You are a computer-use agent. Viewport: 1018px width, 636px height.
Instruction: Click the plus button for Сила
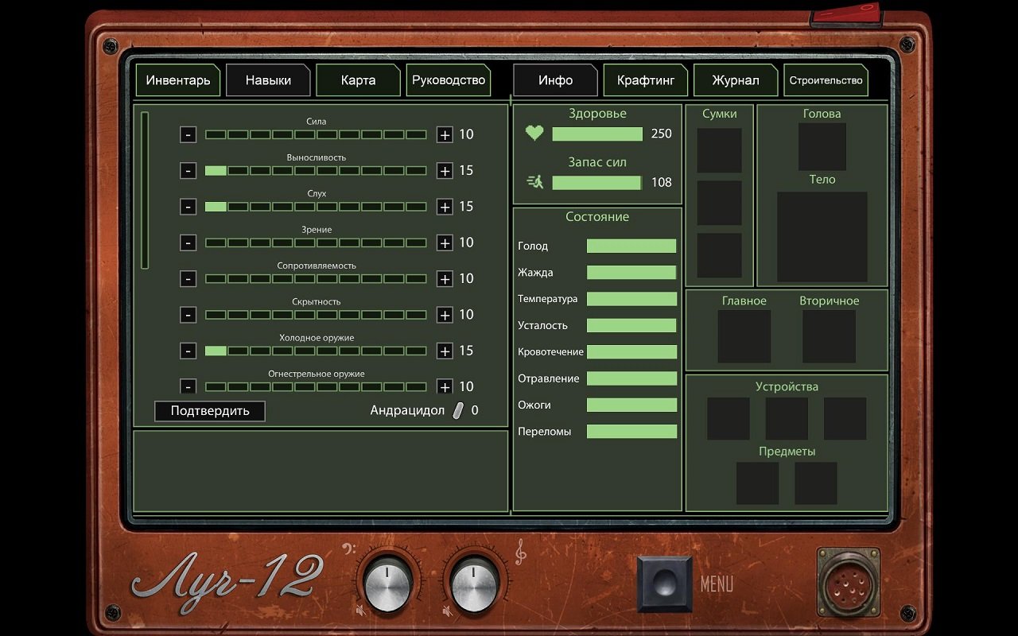point(445,134)
